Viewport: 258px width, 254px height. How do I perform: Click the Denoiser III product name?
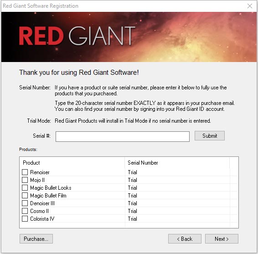tap(42, 203)
